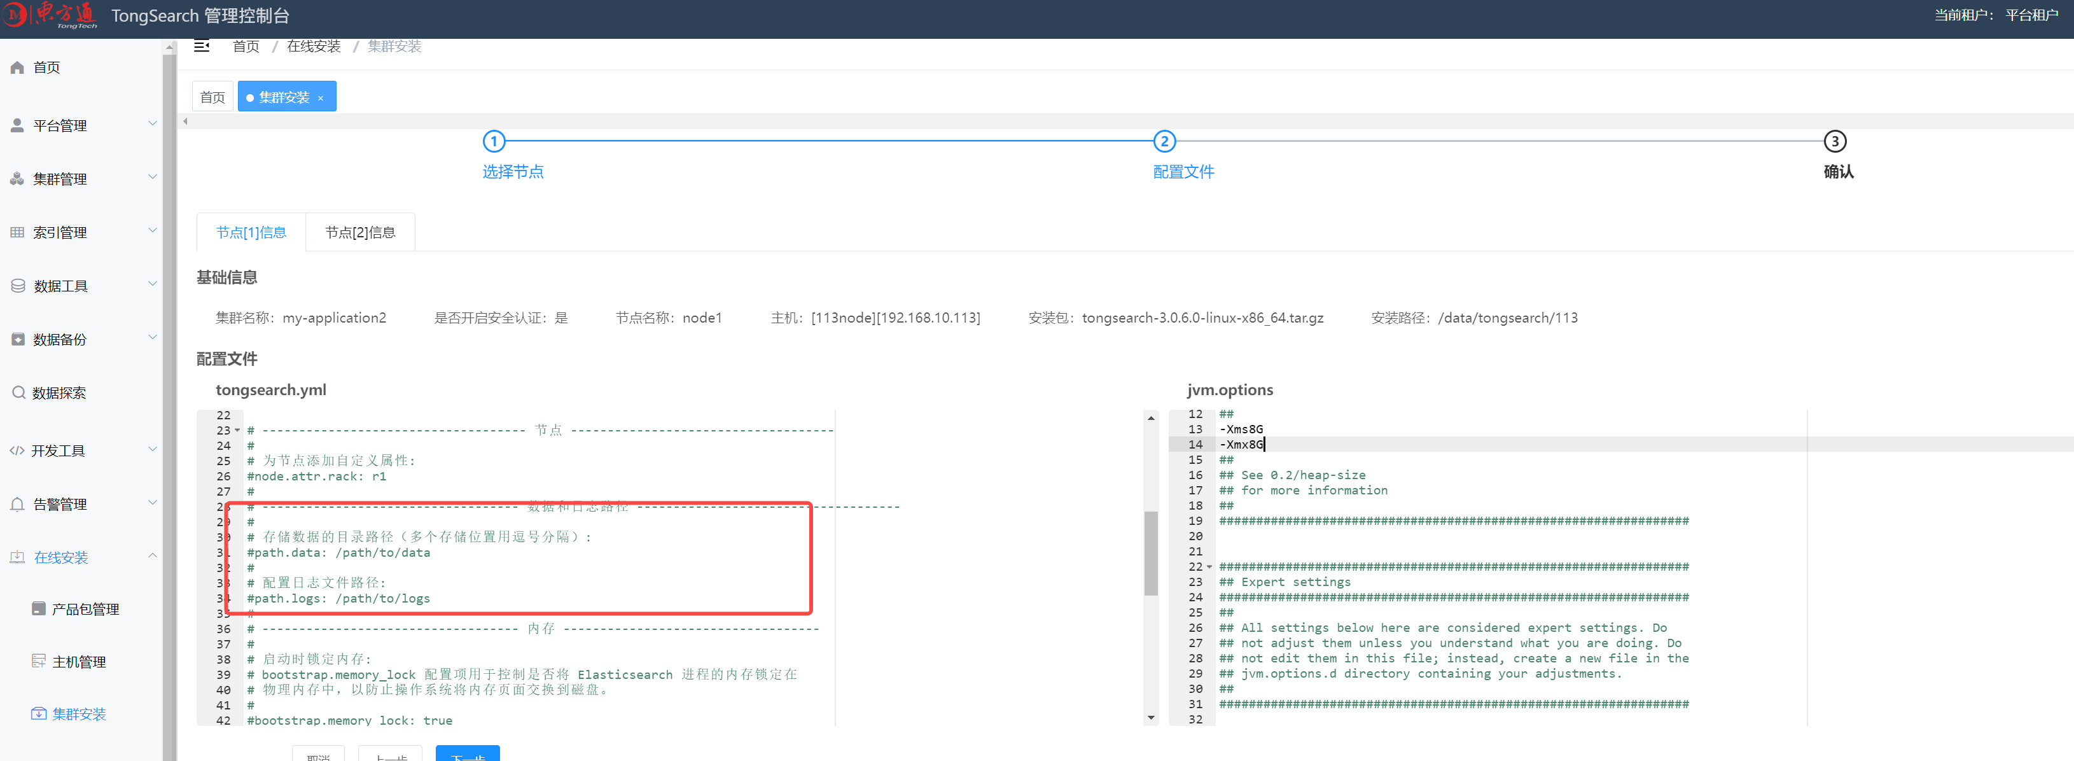Close the 集群安装 page tab
The image size is (2074, 761).
pyautogui.click(x=321, y=98)
